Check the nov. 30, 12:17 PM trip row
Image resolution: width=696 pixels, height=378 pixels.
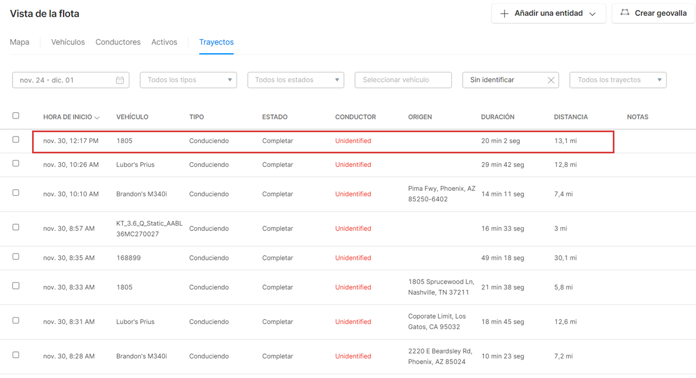[x=16, y=139]
